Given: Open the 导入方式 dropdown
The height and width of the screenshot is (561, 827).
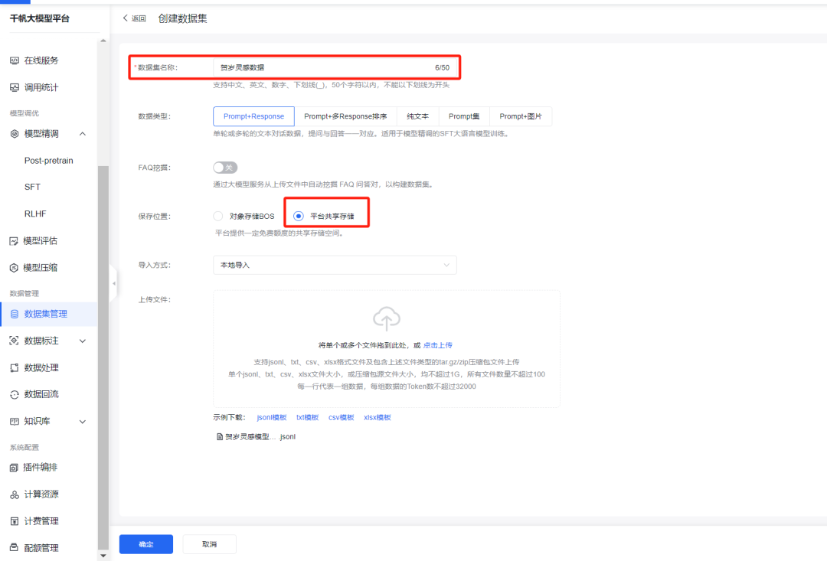Looking at the screenshot, I should coord(335,266).
